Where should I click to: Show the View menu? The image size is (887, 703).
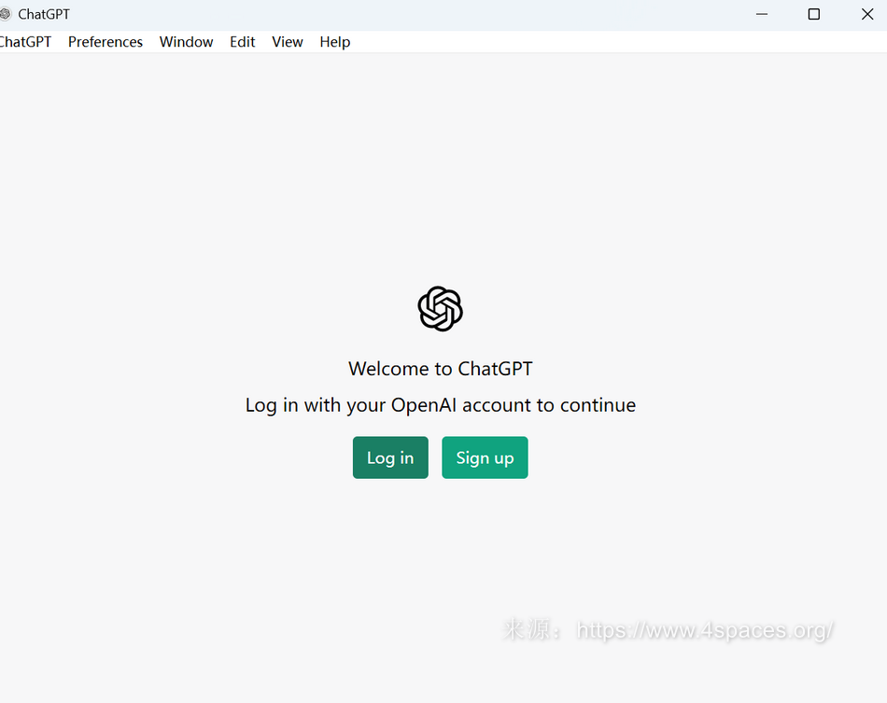[x=288, y=42]
